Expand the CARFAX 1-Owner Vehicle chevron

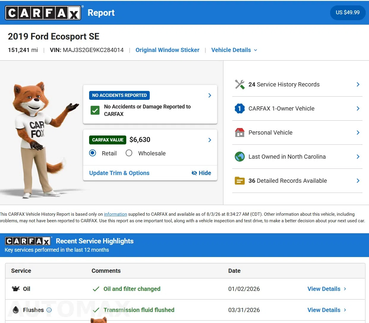coord(358,108)
